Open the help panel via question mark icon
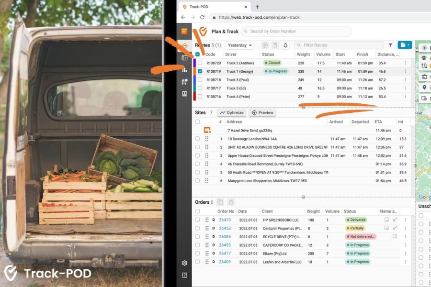431x287 pixels. coord(184,275)
